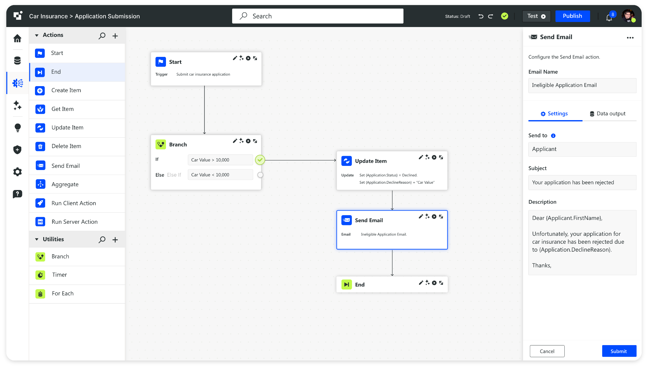648x368 pixels.
Task: Click the Run Client Action icon
Action: click(x=40, y=203)
